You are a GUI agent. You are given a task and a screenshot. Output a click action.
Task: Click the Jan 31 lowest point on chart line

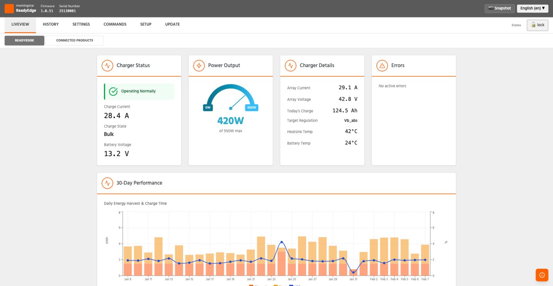point(353,273)
